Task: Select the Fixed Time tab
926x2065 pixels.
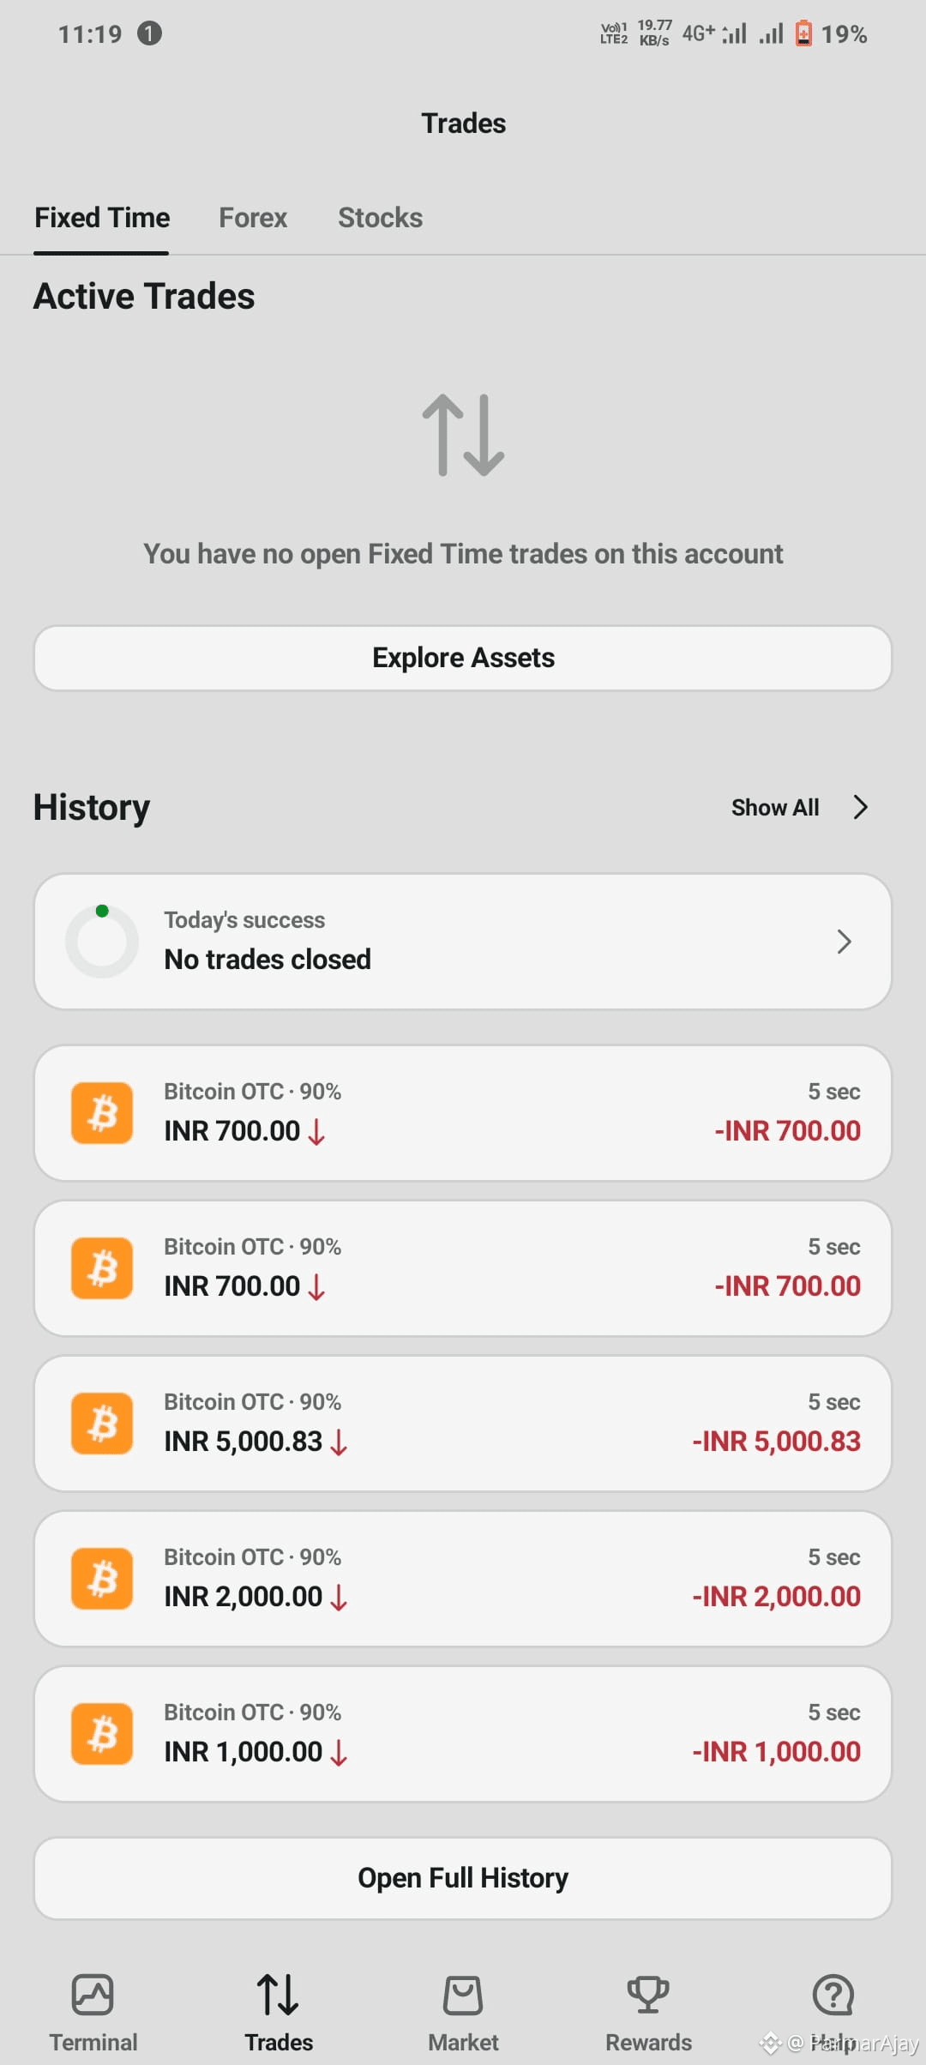Action: 102,218
